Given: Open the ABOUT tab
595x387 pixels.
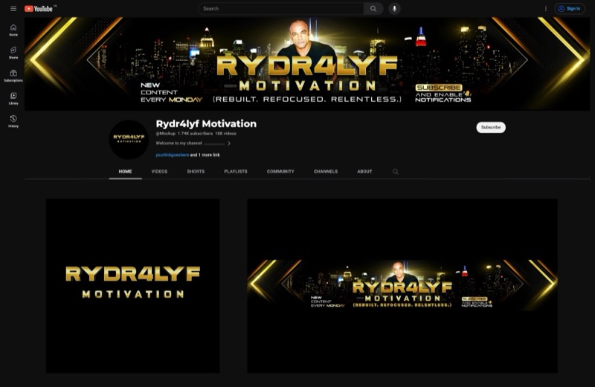Looking at the screenshot, I should 364,172.
